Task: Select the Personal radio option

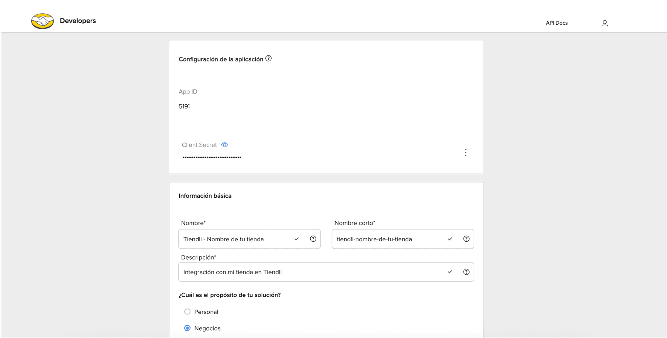Action: point(187,312)
